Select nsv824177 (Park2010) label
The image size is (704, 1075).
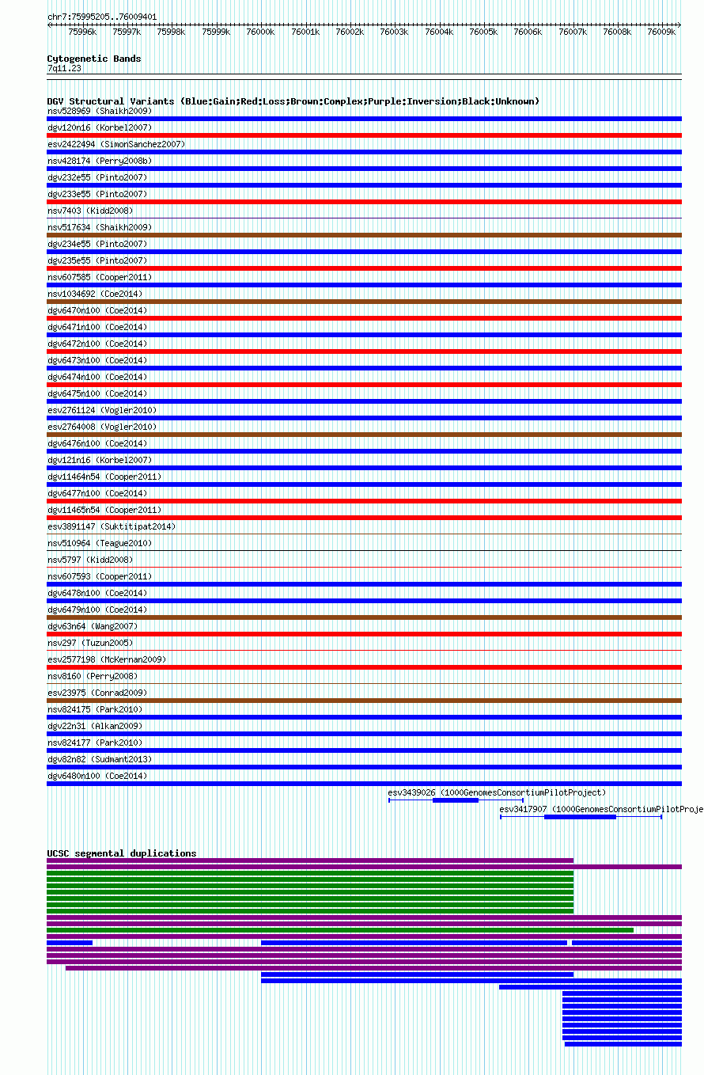click(x=95, y=743)
